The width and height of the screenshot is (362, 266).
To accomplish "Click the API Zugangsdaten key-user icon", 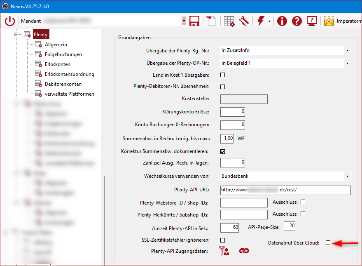I will (224, 251).
